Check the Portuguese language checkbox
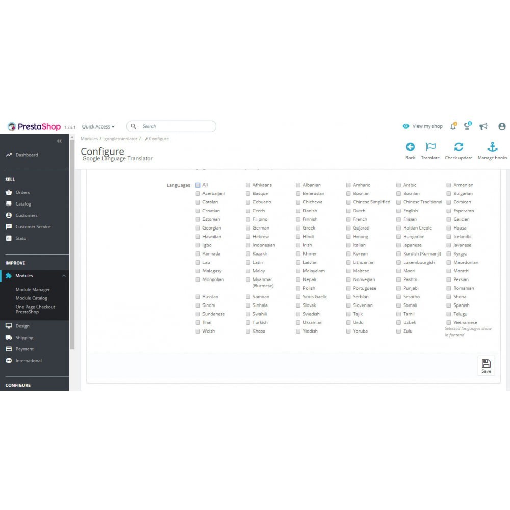The width and height of the screenshot is (510, 510). [348, 288]
